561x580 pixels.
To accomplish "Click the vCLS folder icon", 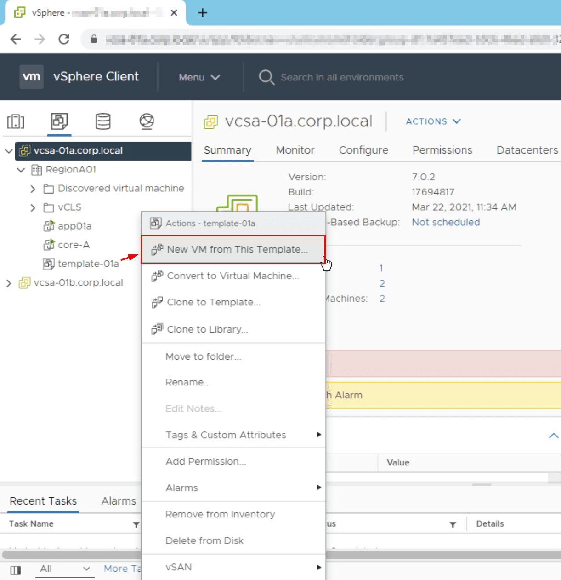I will (x=49, y=207).
